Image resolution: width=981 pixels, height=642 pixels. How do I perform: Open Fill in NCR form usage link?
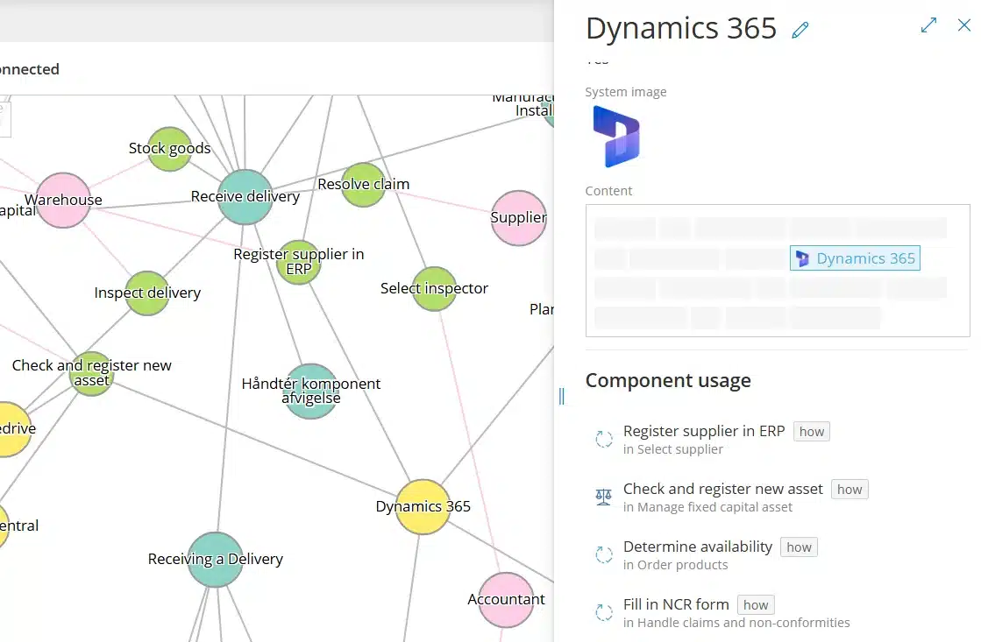676,604
